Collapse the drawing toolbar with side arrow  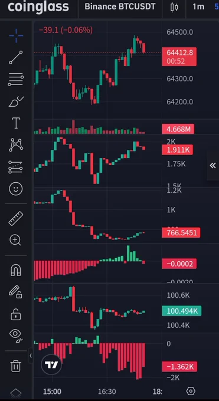point(31,356)
